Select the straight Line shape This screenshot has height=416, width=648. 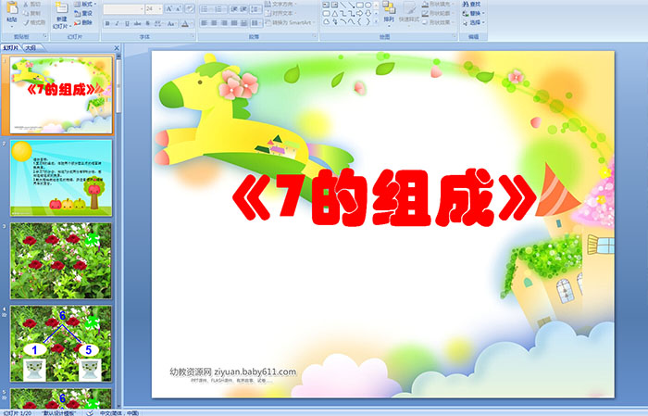pyautogui.click(x=343, y=5)
